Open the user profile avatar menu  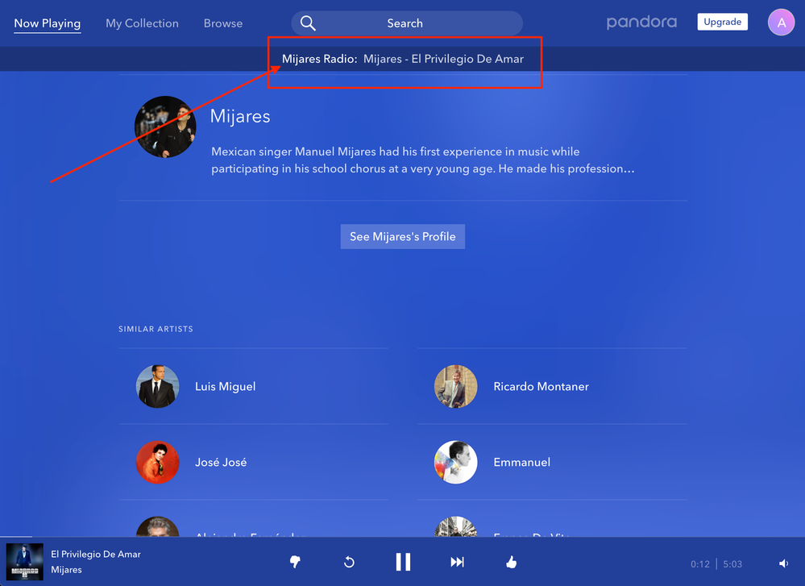[781, 23]
